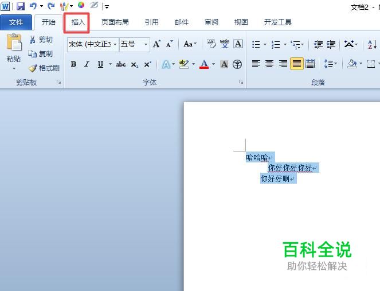Image resolution: width=380 pixels, height=291 pixels.
Task: Click the Grow Font icon
Action: click(156, 44)
